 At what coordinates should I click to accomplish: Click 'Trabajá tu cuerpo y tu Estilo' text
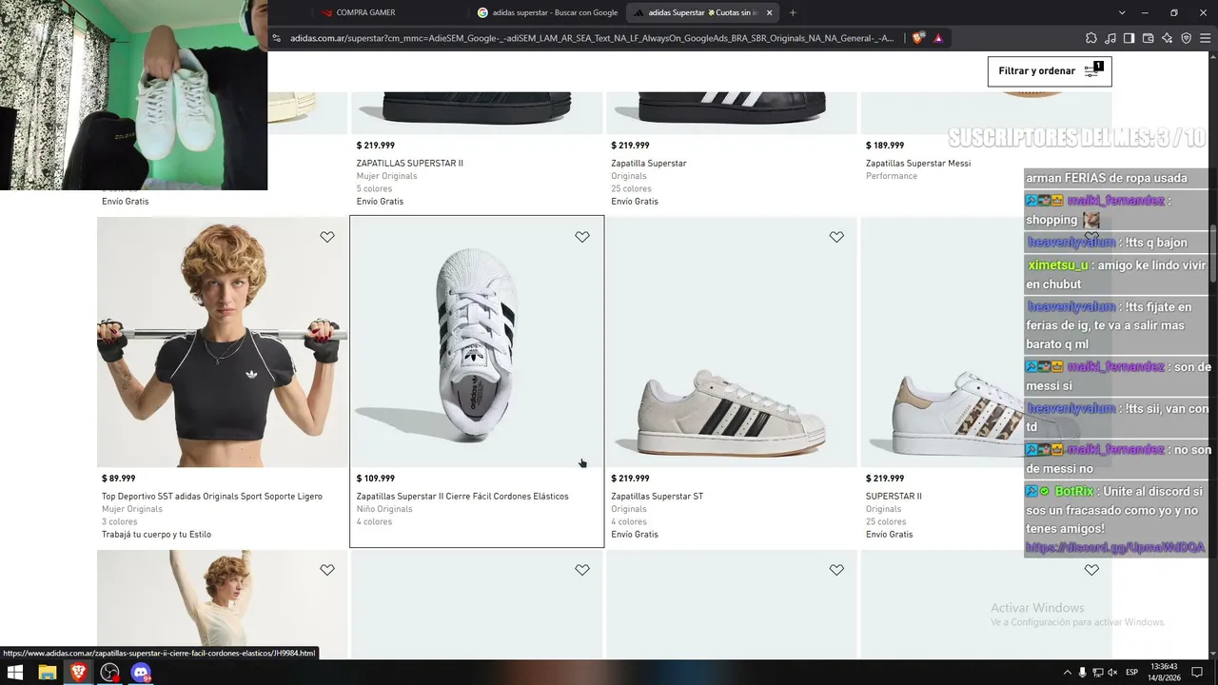[x=156, y=535]
